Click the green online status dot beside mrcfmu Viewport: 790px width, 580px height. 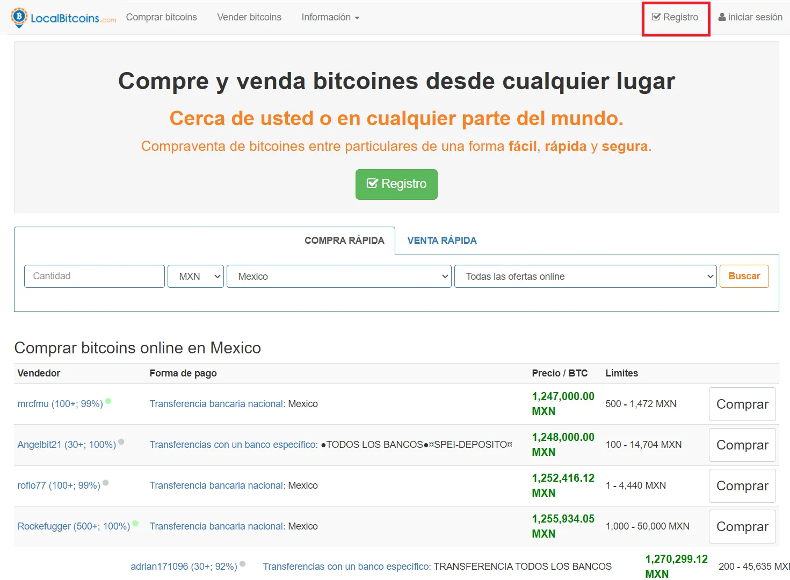pyautogui.click(x=108, y=401)
